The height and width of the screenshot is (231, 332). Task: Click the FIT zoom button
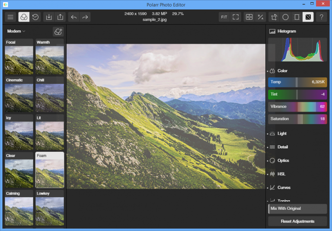click(224, 17)
